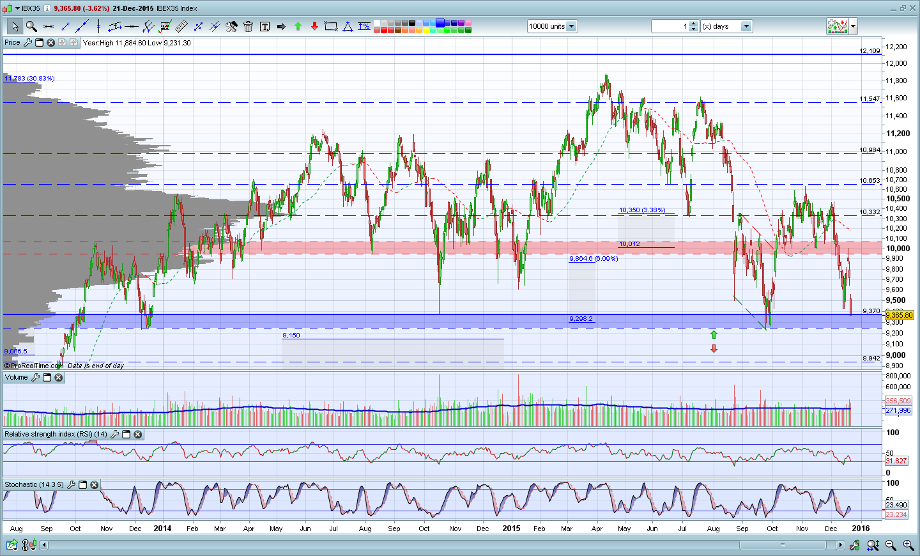
Task: Maximize the RSI panel
Action: [126, 435]
